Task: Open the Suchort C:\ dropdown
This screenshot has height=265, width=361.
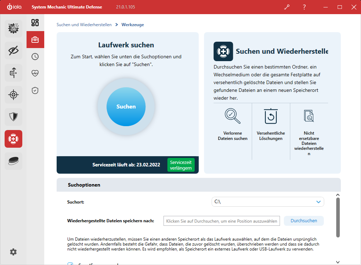Action: [x=268, y=202]
